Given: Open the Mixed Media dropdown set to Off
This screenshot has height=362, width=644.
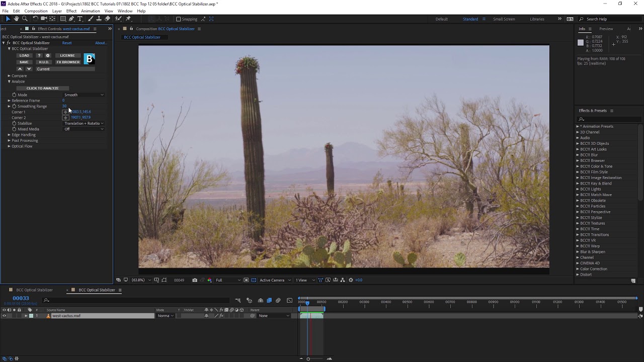Looking at the screenshot, I should [x=84, y=129].
